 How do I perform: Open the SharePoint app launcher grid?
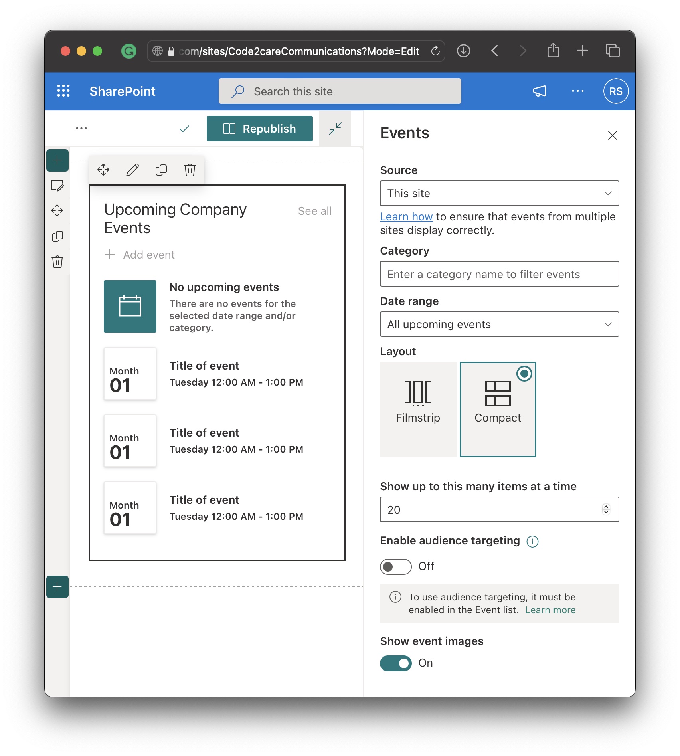click(63, 91)
